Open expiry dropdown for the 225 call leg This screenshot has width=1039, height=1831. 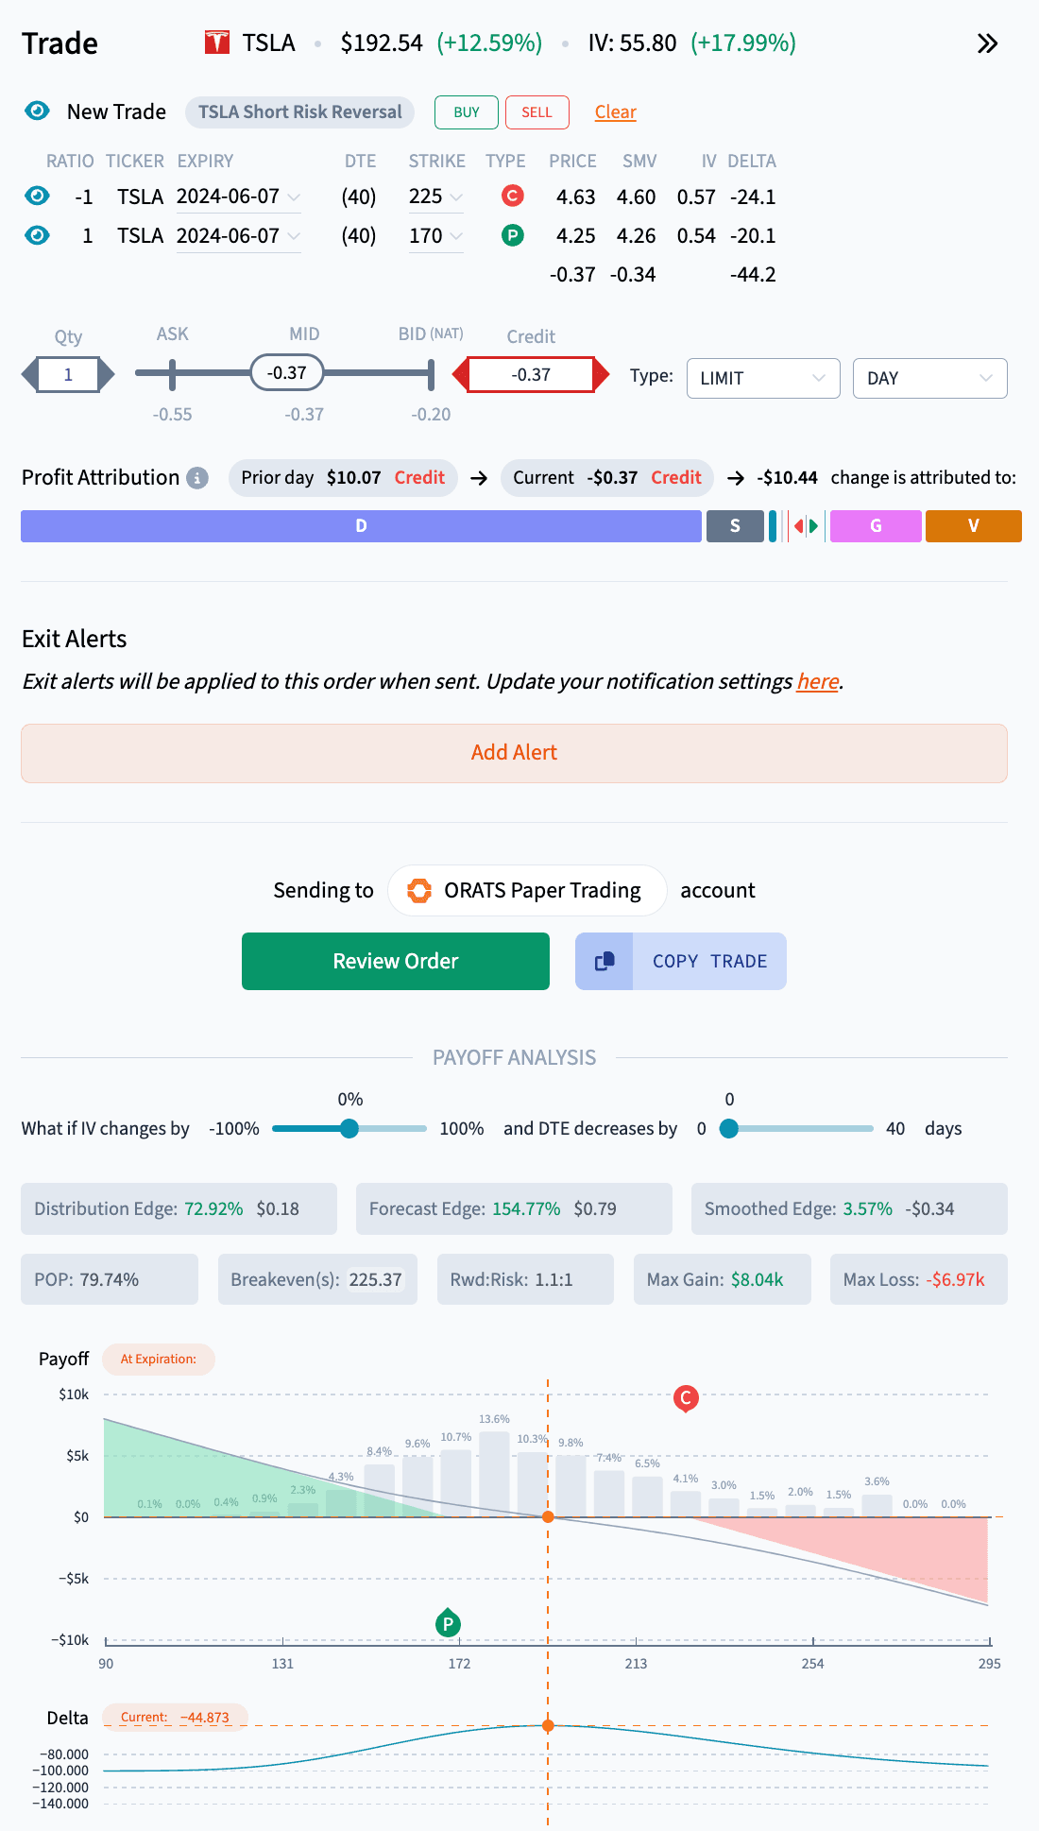[238, 197]
